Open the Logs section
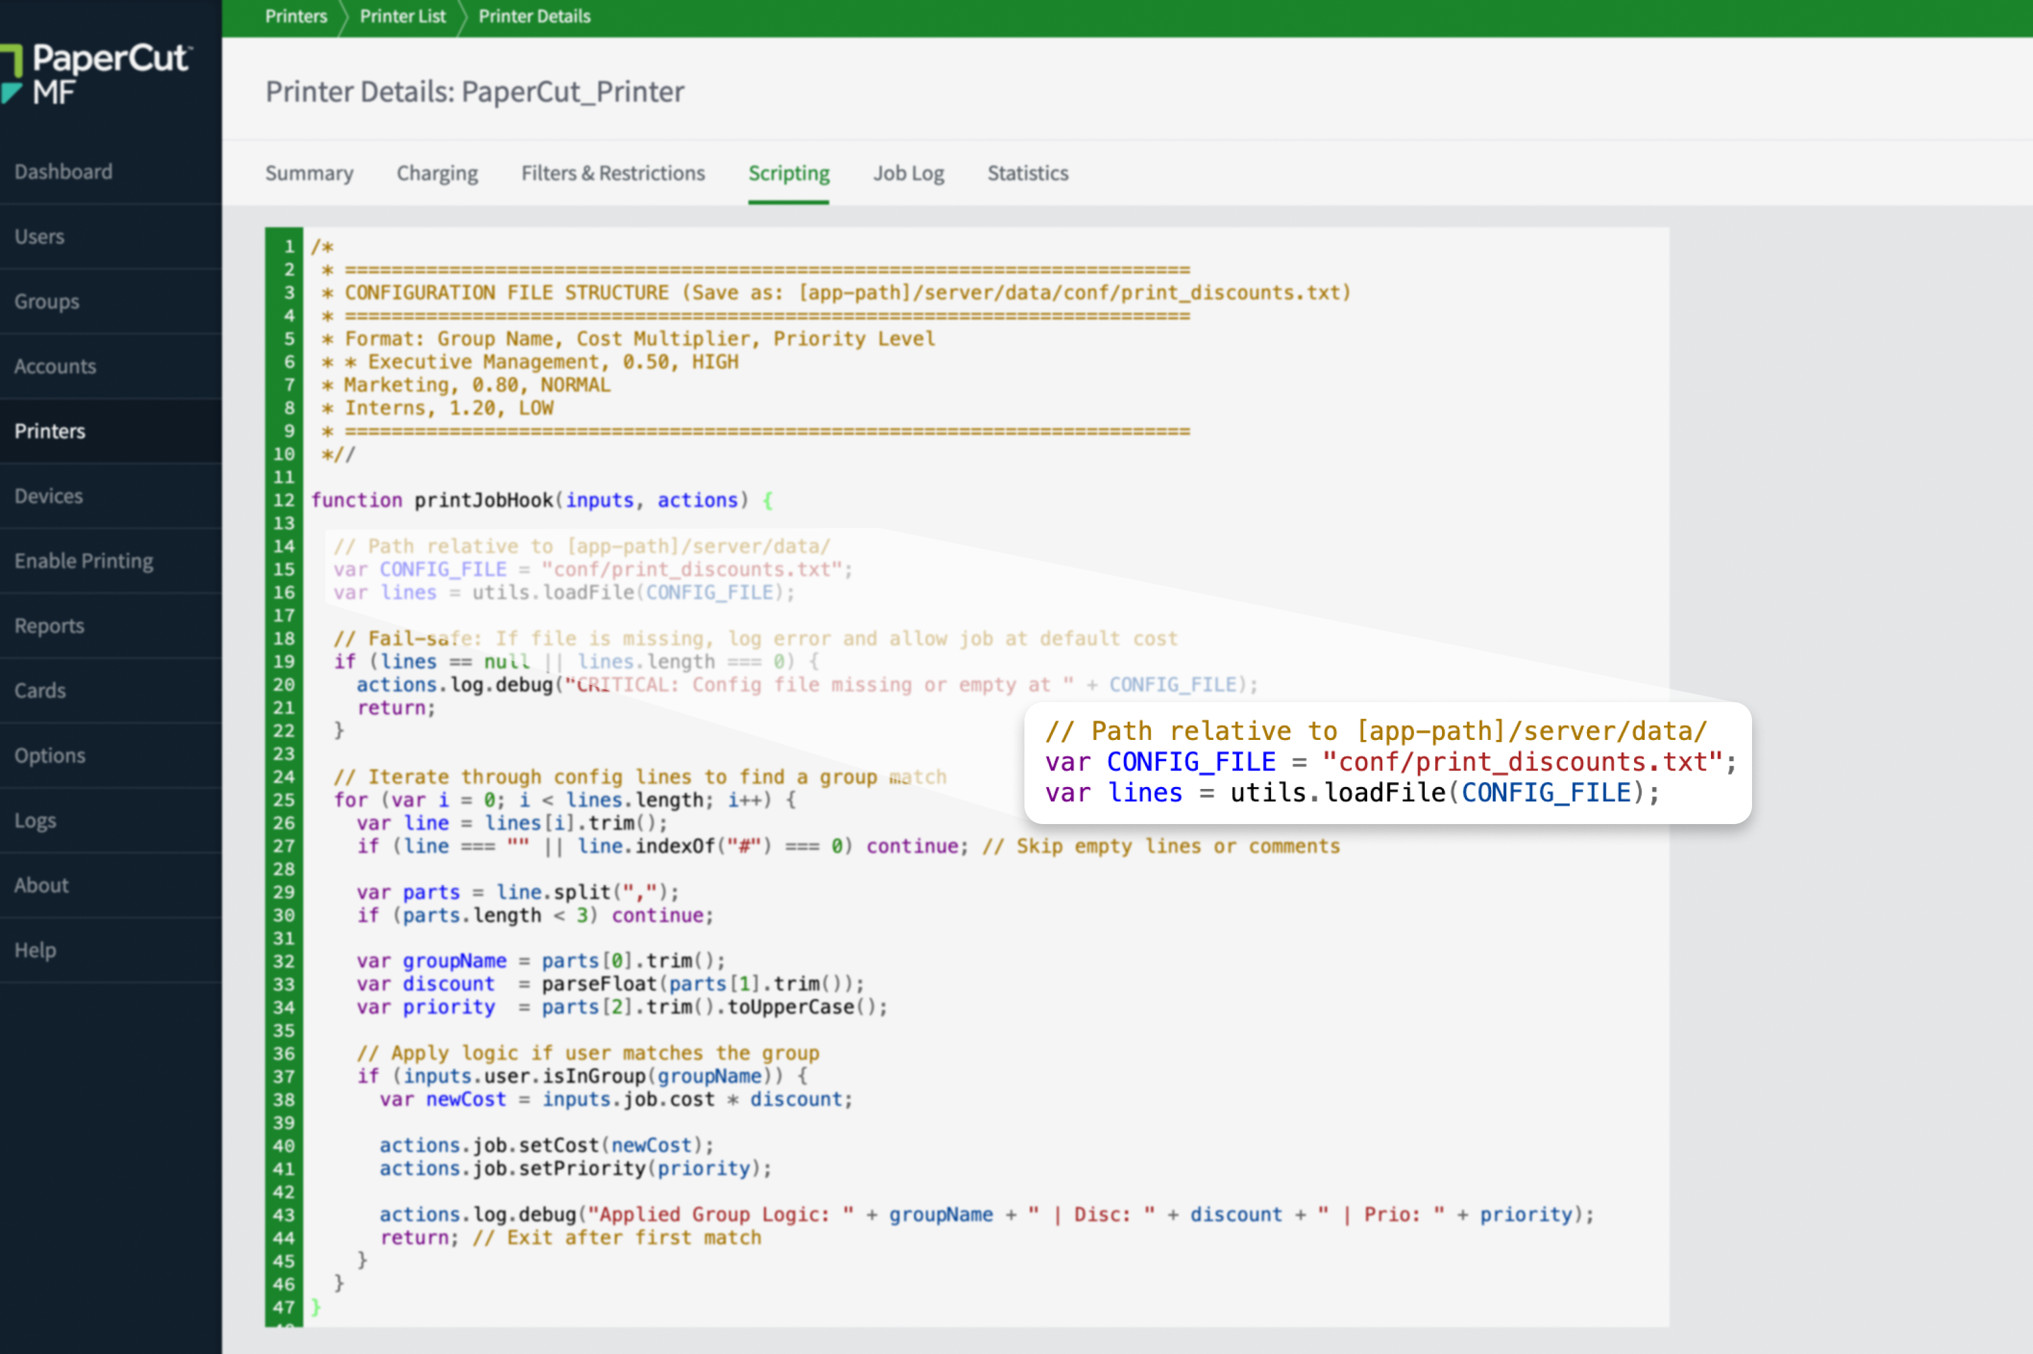Screen dimensions: 2033x1354 coord(35,819)
